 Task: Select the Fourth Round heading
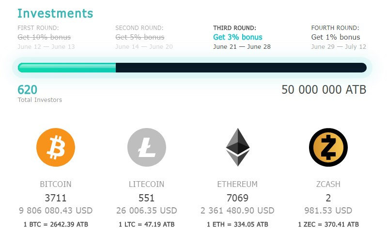click(x=335, y=28)
